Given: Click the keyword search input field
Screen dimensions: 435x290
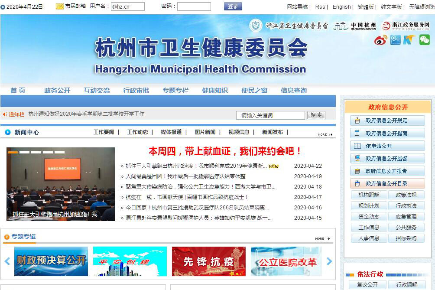Looking at the screenshot, I should [x=270, y=115].
